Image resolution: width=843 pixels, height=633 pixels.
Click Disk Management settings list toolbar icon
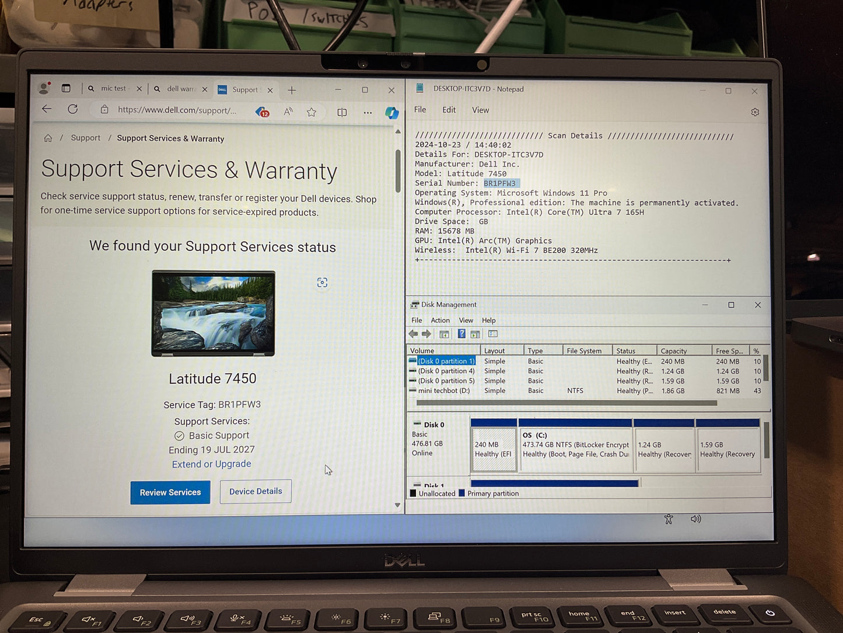click(x=493, y=334)
